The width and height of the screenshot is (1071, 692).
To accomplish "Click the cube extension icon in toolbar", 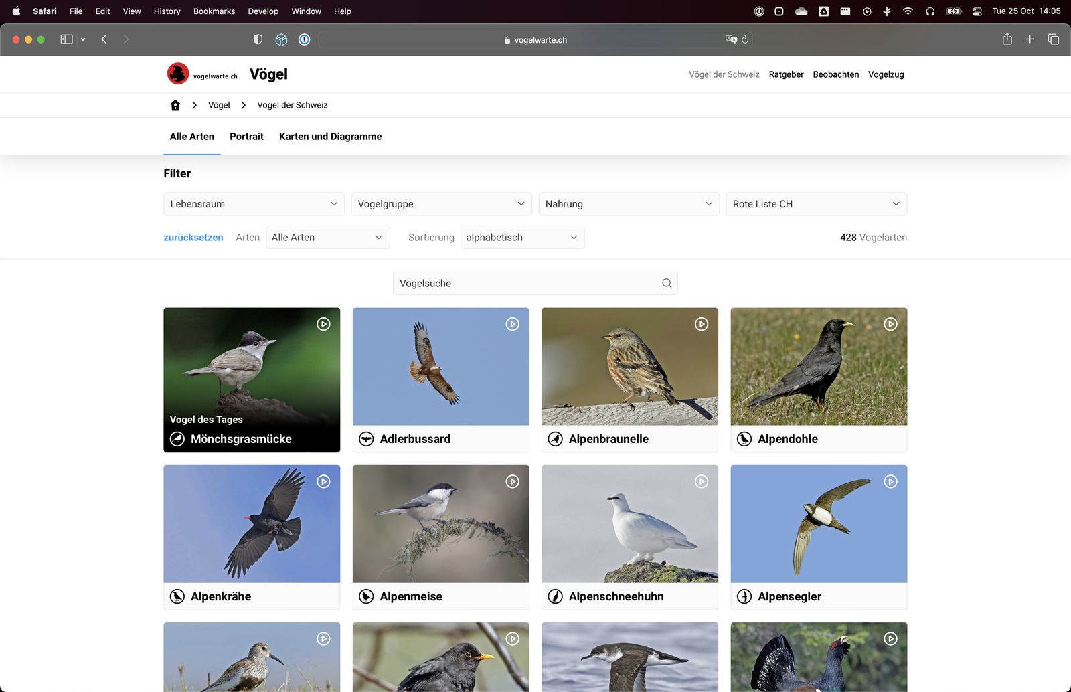I will pyautogui.click(x=281, y=39).
